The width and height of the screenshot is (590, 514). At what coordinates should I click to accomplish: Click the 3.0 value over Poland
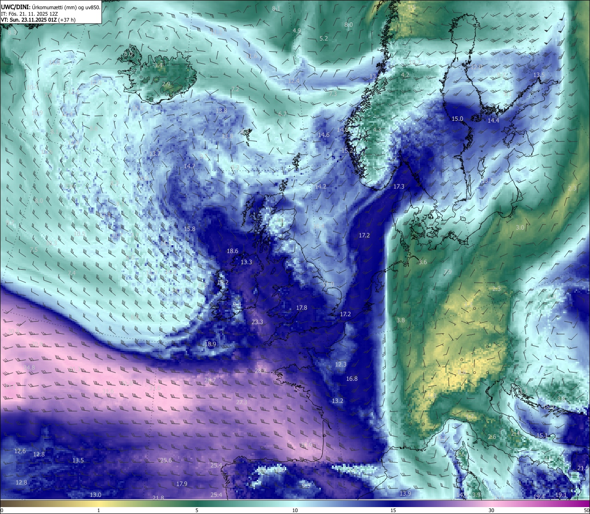pos(520,228)
